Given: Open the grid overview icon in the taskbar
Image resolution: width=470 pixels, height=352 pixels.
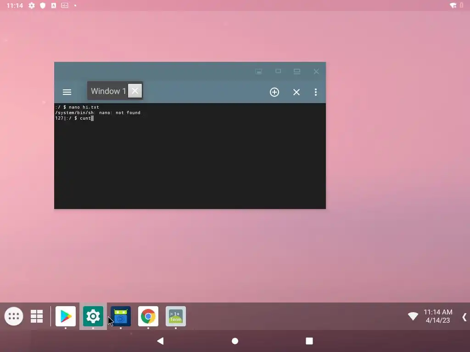Looking at the screenshot, I should coord(37,316).
